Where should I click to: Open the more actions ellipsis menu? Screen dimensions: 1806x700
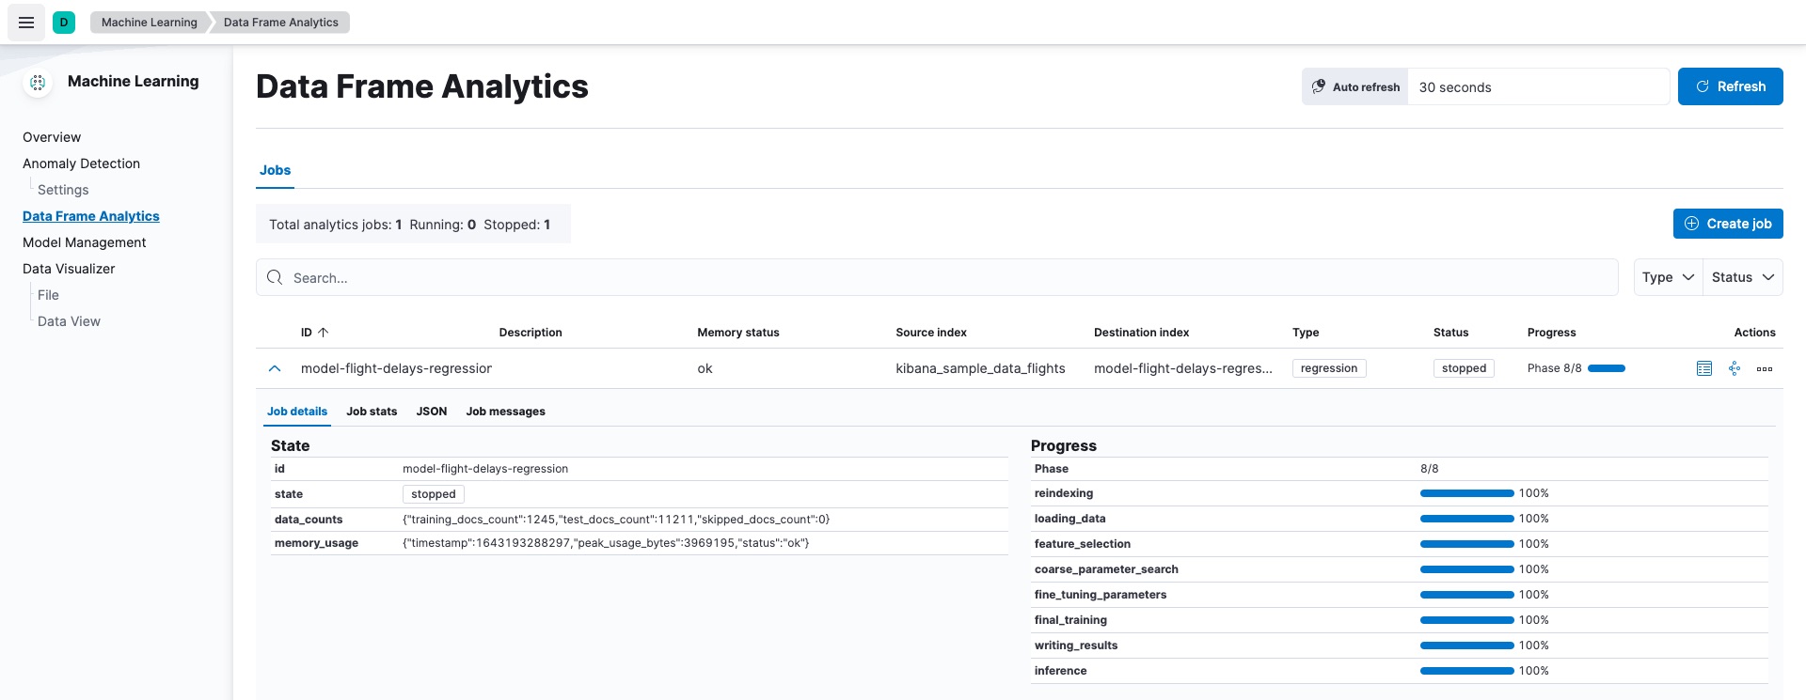(1765, 368)
